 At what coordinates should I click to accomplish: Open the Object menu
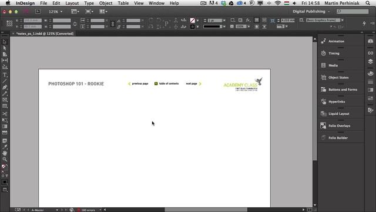(106, 3)
